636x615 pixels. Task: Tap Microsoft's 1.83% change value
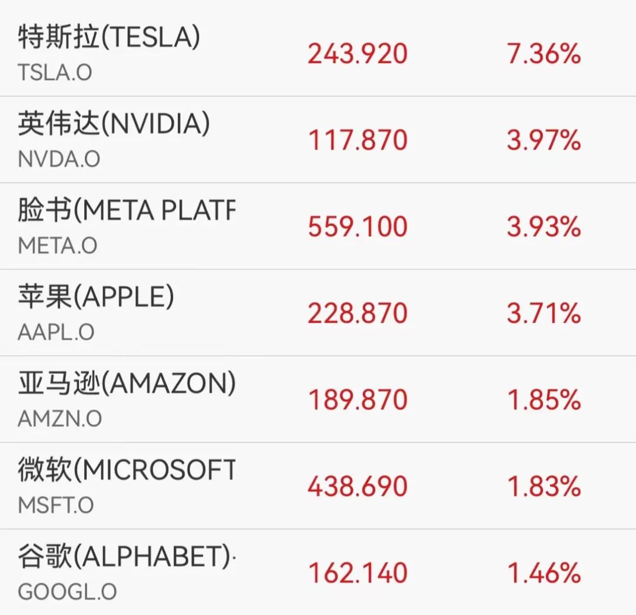544,487
